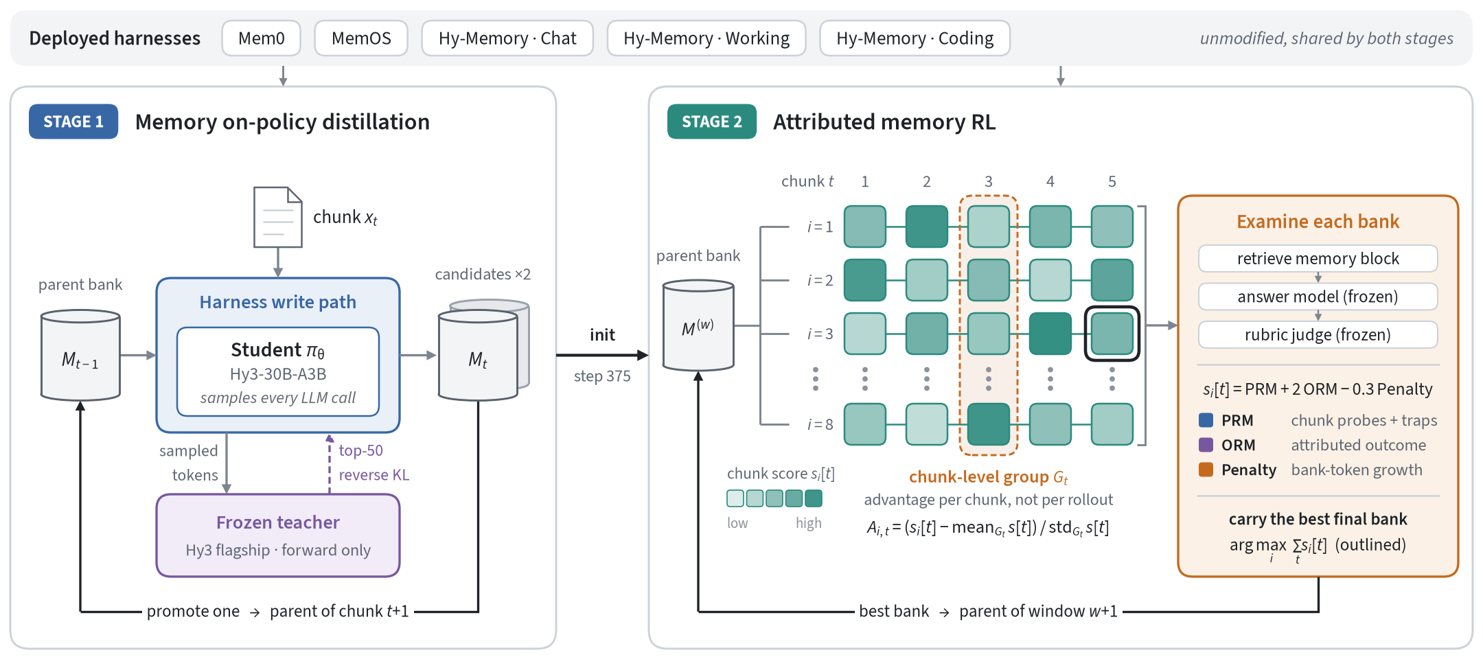Click the 'init' arrow label
Screen dimensions: 1483x659
[602, 335]
